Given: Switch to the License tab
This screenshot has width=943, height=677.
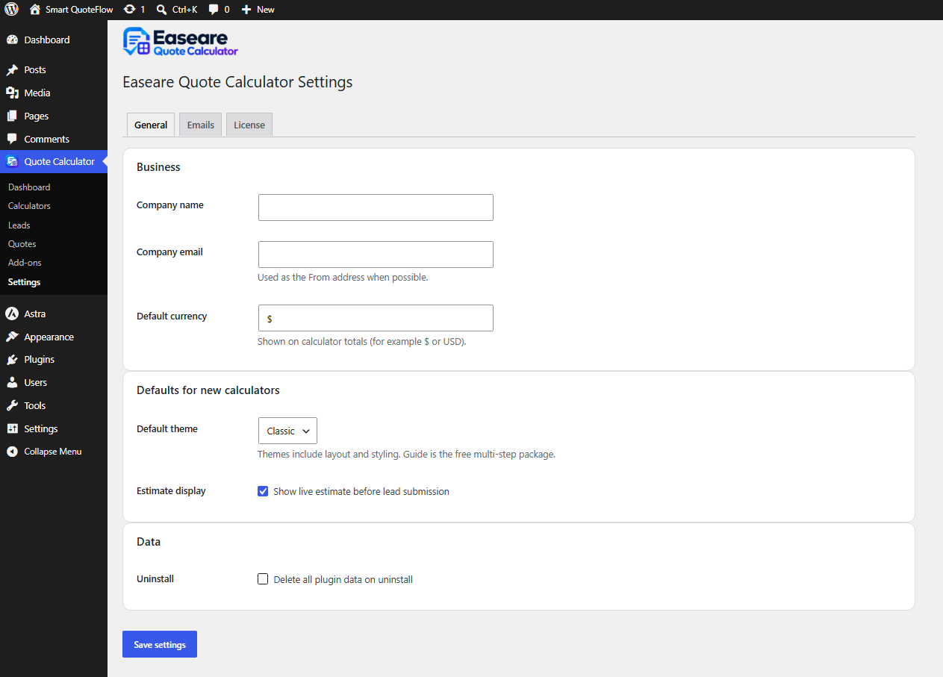Looking at the screenshot, I should (249, 125).
